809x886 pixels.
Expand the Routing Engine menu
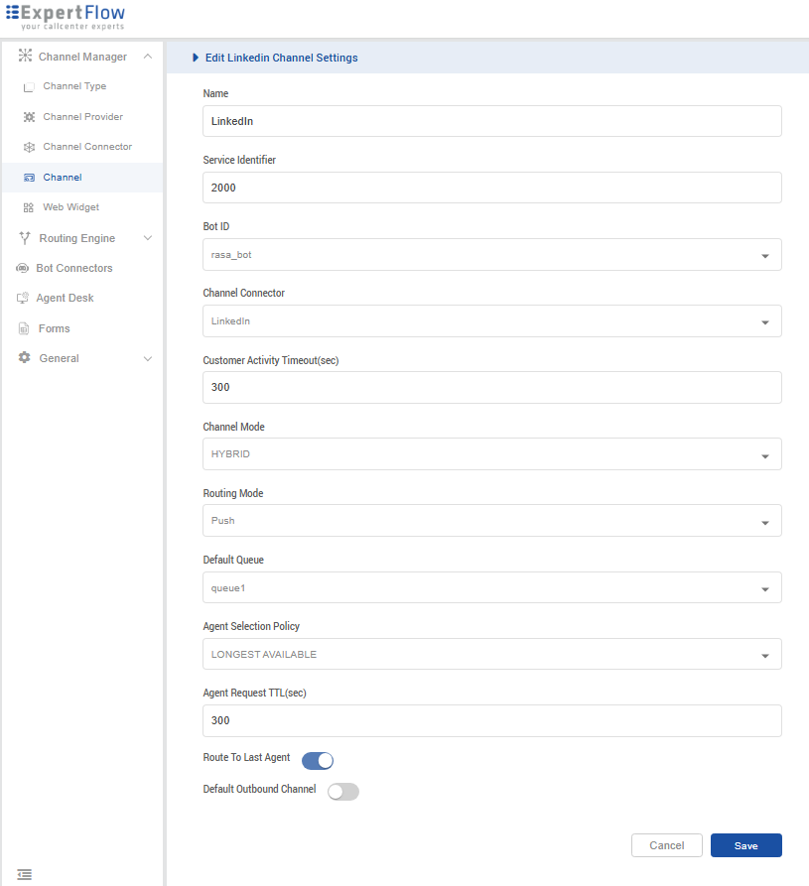tap(147, 238)
